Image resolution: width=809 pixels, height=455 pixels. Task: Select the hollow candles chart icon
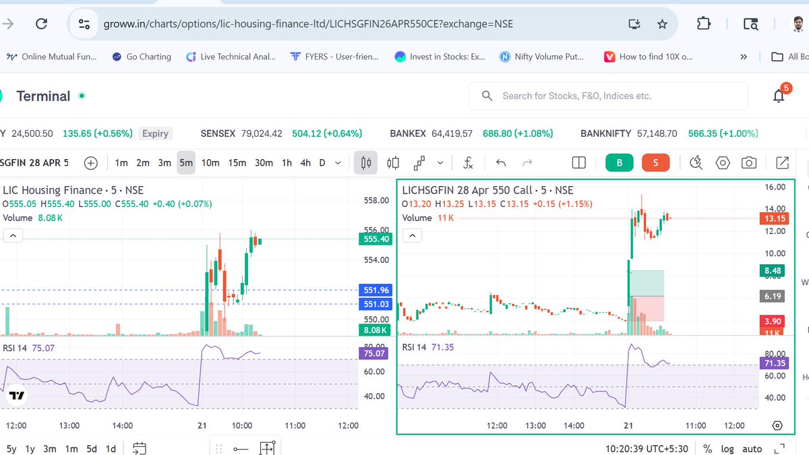(393, 162)
